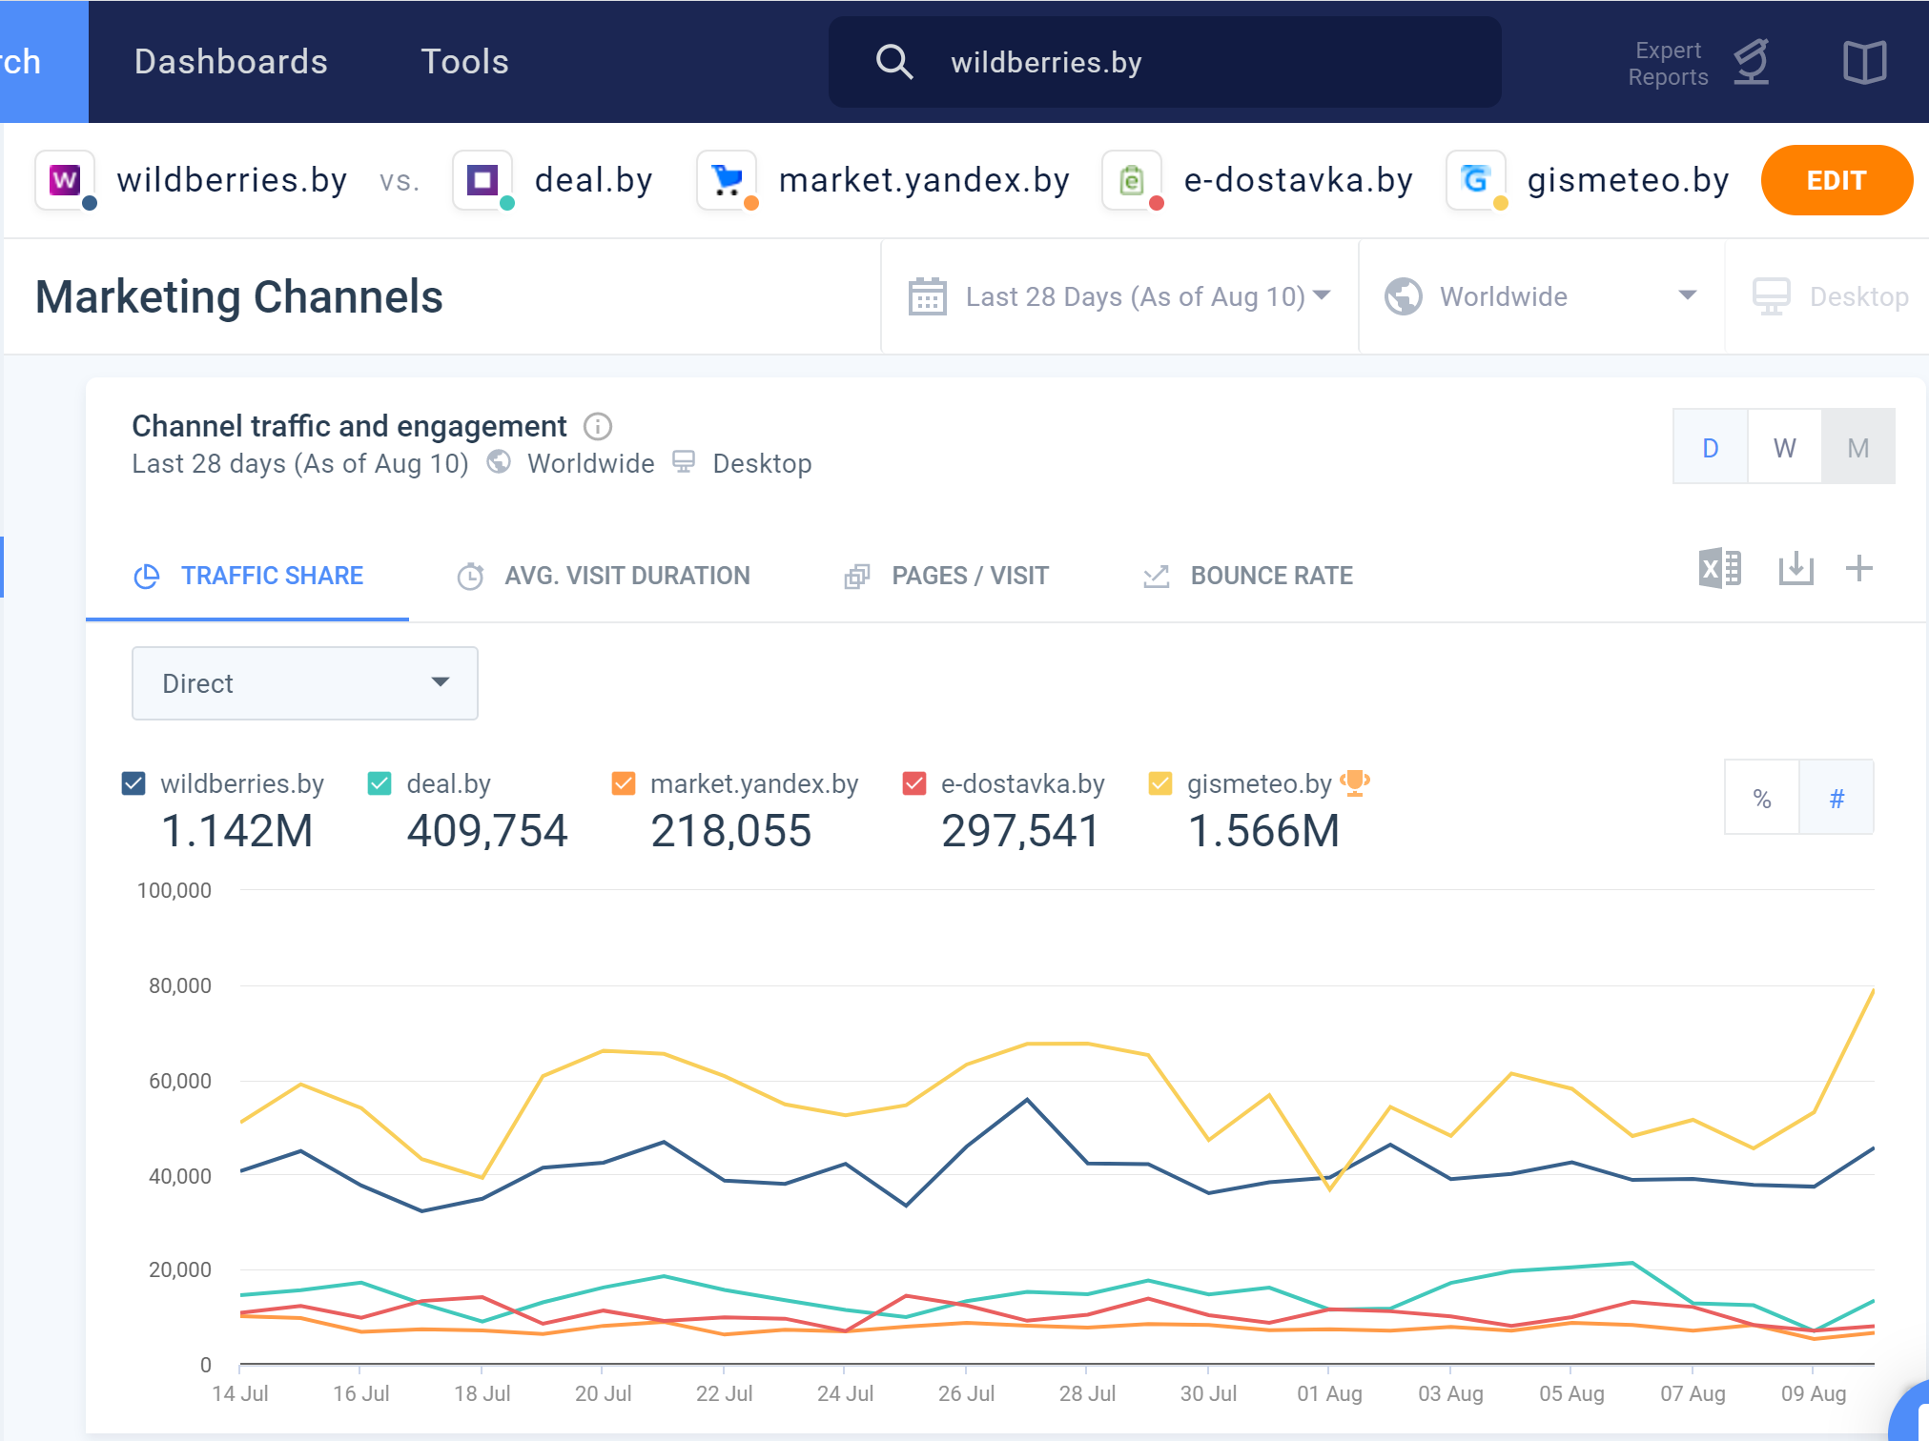Click the Marketing Channels page title
This screenshot has width=1929, height=1441.
pyautogui.click(x=239, y=296)
